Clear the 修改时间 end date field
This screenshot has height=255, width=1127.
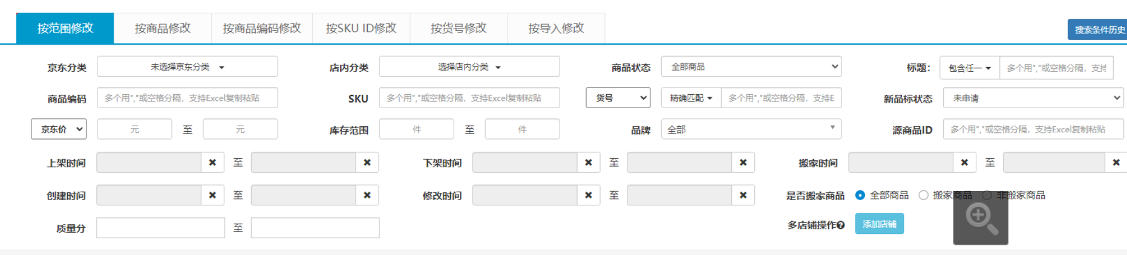(743, 195)
